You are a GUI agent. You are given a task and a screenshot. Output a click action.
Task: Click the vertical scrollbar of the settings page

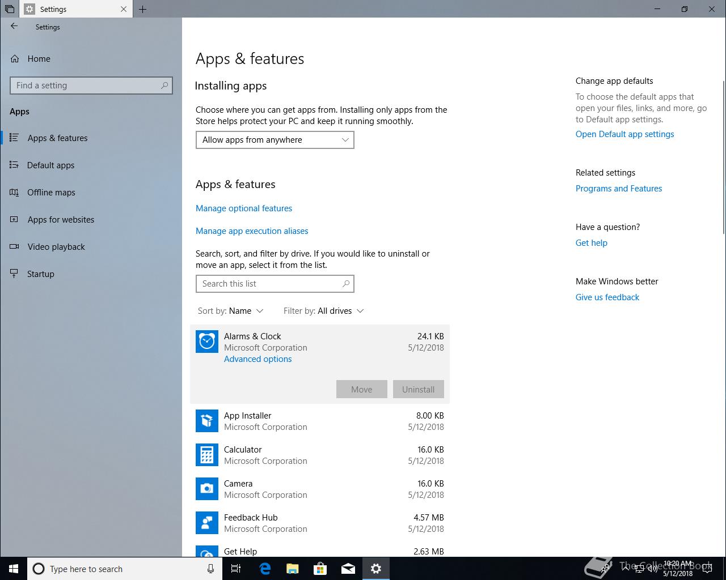click(724, 157)
